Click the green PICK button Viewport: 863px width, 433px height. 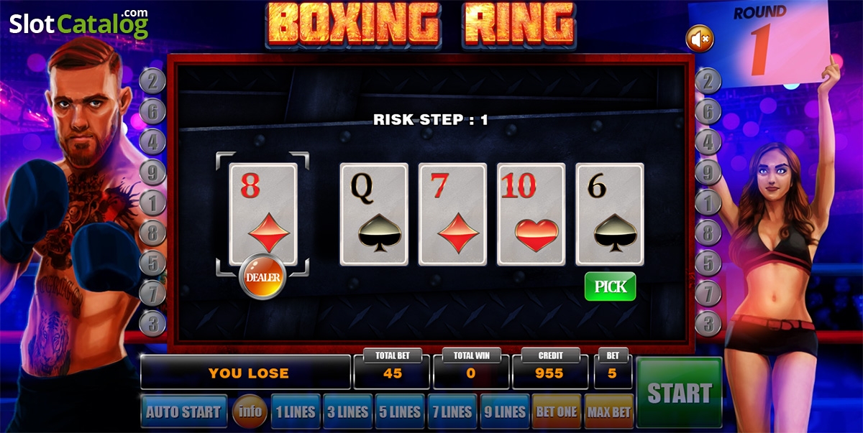[x=611, y=287]
